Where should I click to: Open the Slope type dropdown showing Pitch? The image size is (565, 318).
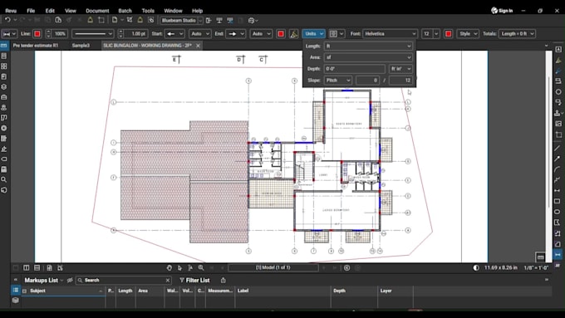(337, 81)
